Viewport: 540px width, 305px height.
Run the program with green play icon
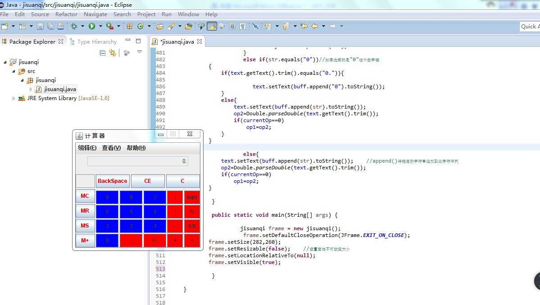click(91, 26)
